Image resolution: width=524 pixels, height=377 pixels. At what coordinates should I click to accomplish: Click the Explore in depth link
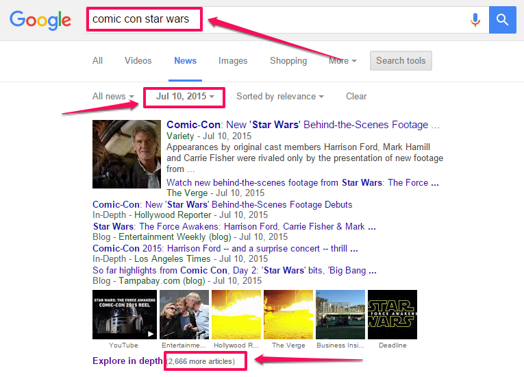click(x=127, y=361)
